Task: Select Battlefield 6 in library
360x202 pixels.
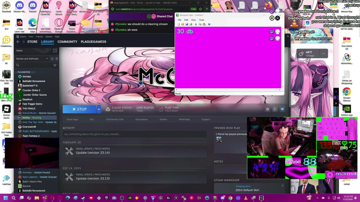Action: point(30,86)
